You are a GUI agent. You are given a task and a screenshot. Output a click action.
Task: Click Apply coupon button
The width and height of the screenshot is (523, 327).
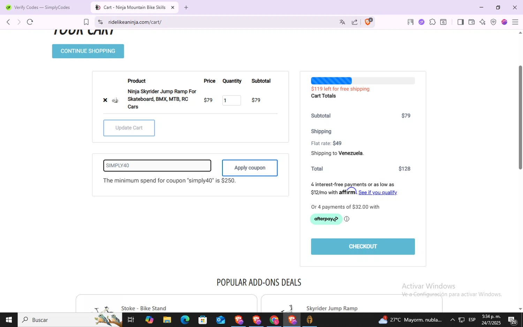coord(250,168)
